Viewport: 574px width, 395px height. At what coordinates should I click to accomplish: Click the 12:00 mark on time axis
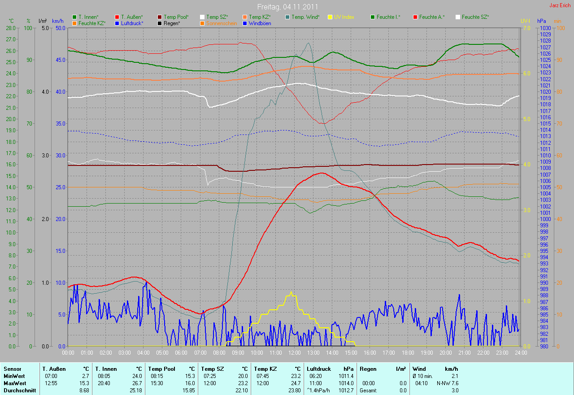pos(294,353)
